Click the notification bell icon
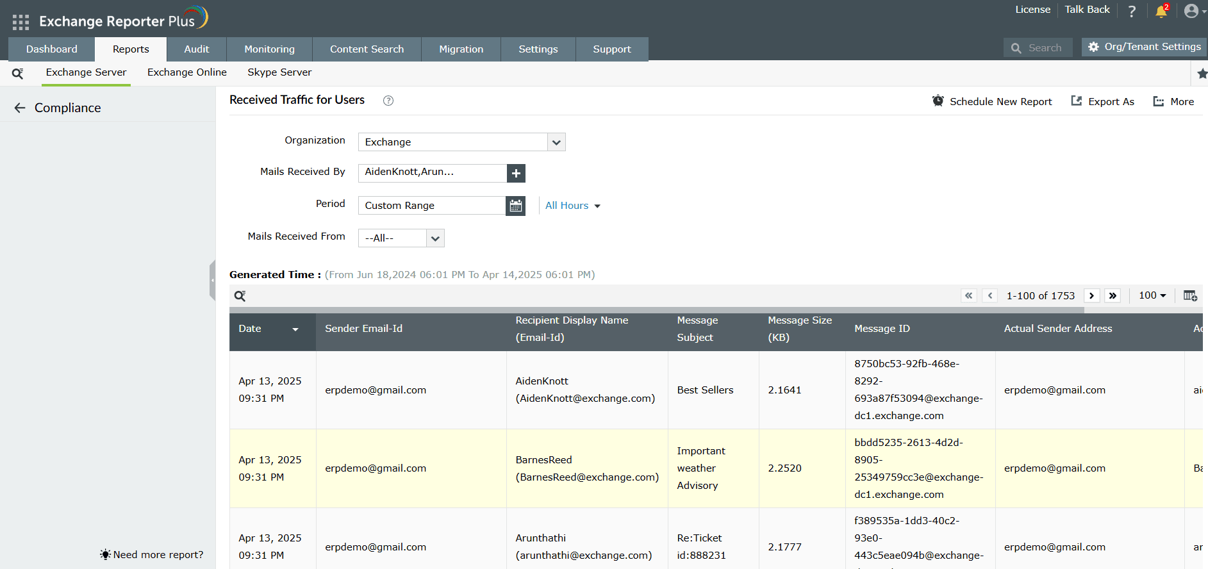This screenshot has width=1208, height=569. click(1161, 12)
